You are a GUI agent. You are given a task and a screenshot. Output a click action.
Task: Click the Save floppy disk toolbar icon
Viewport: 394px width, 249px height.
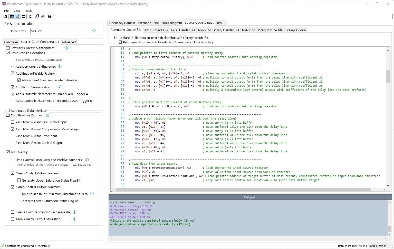pyautogui.click(x=6, y=17)
